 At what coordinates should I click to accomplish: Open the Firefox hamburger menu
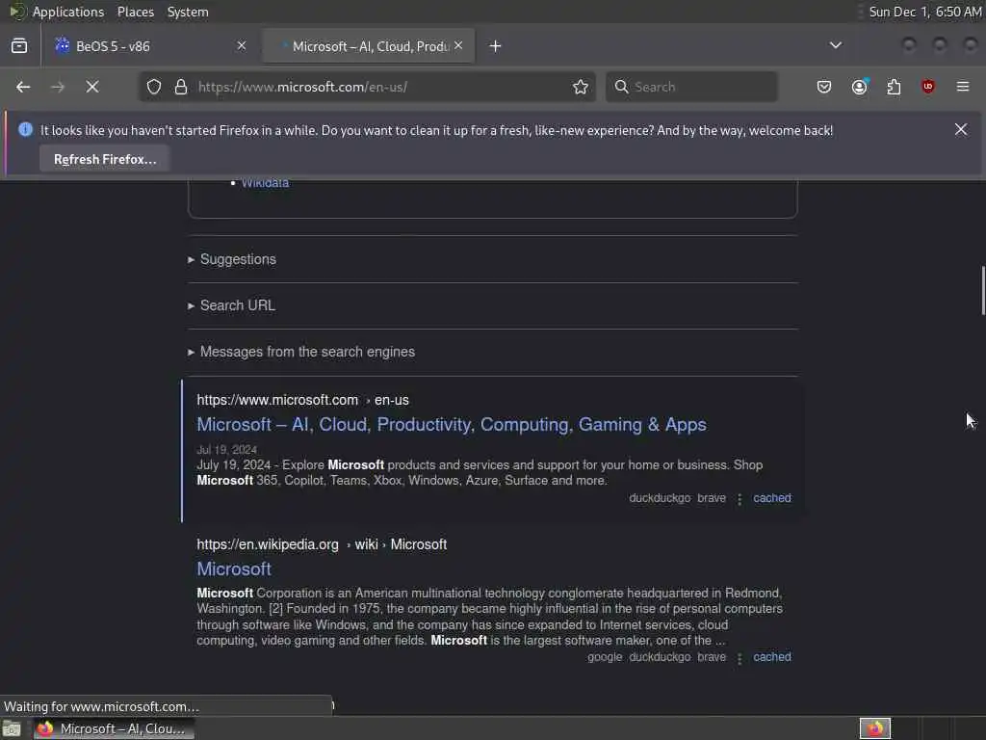coord(963,87)
